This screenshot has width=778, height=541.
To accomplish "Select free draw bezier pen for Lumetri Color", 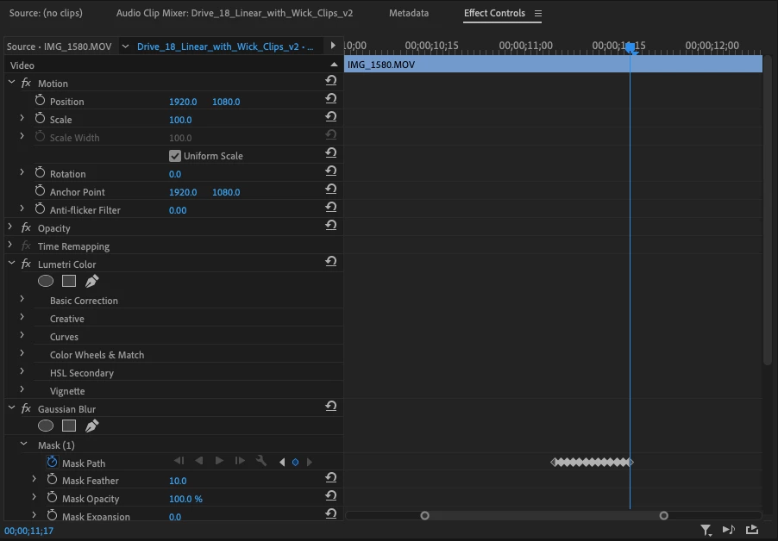I will 91,282.
